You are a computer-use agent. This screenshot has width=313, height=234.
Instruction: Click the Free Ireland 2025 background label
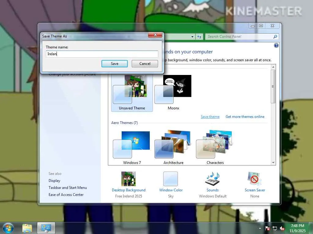pos(129,196)
